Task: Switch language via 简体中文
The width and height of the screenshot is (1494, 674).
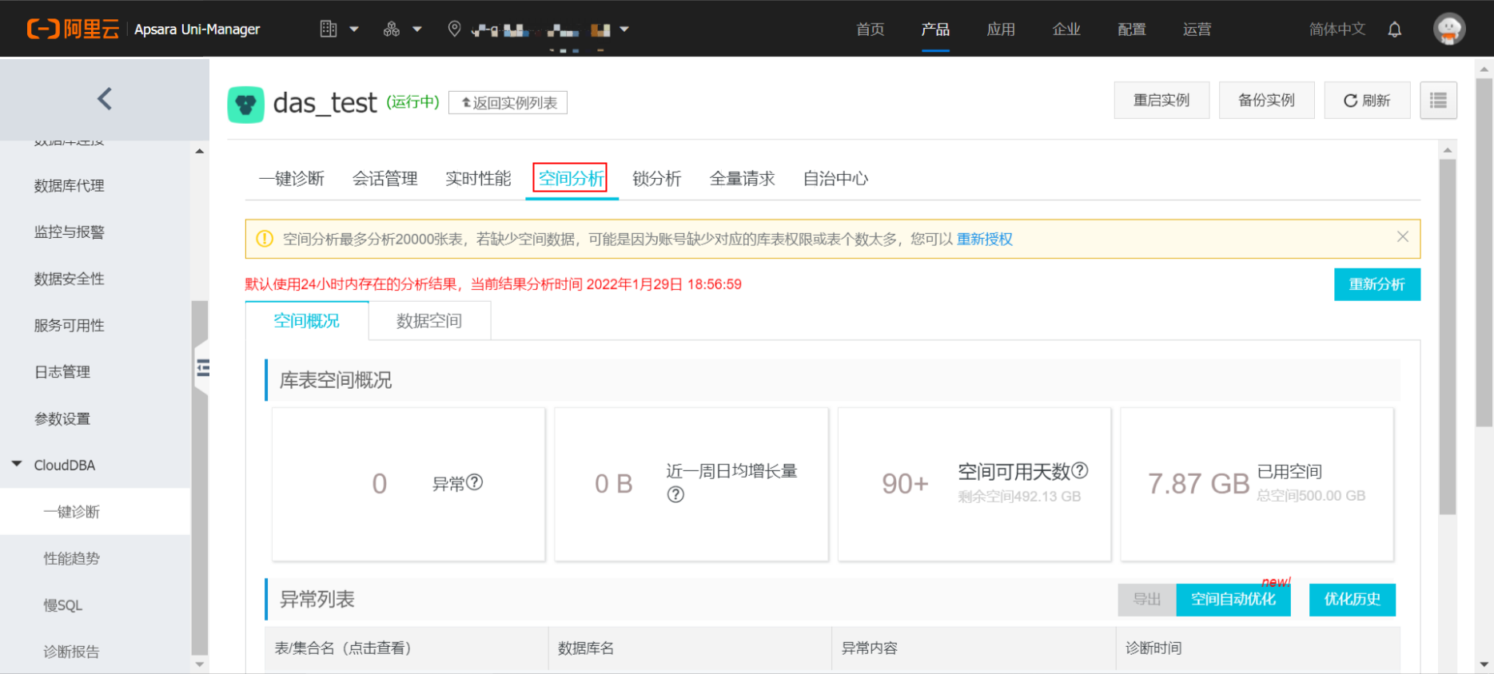Action: (x=1337, y=30)
